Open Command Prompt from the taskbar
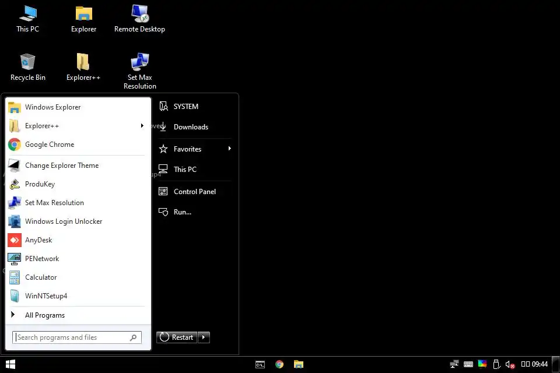The image size is (560, 373). [x=260, y=364]
